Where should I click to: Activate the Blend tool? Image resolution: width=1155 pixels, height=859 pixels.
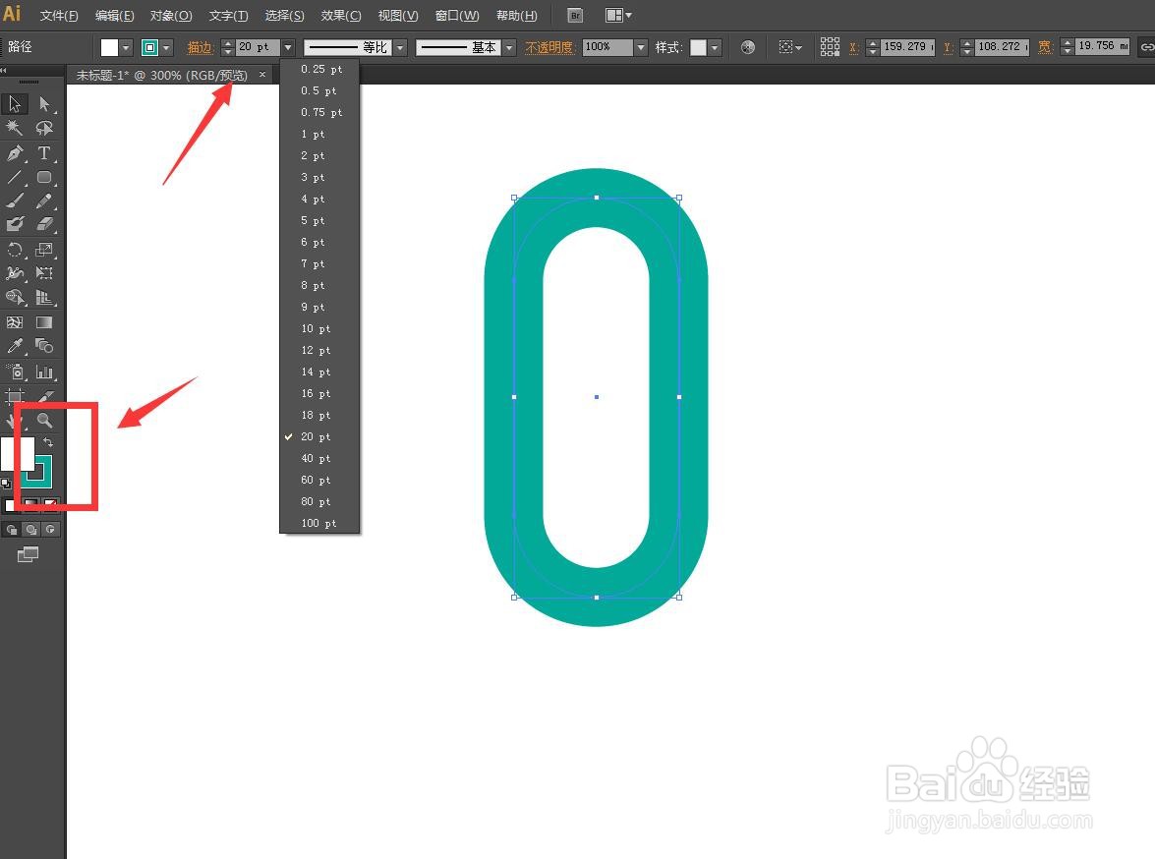click(x=44, y=346)
